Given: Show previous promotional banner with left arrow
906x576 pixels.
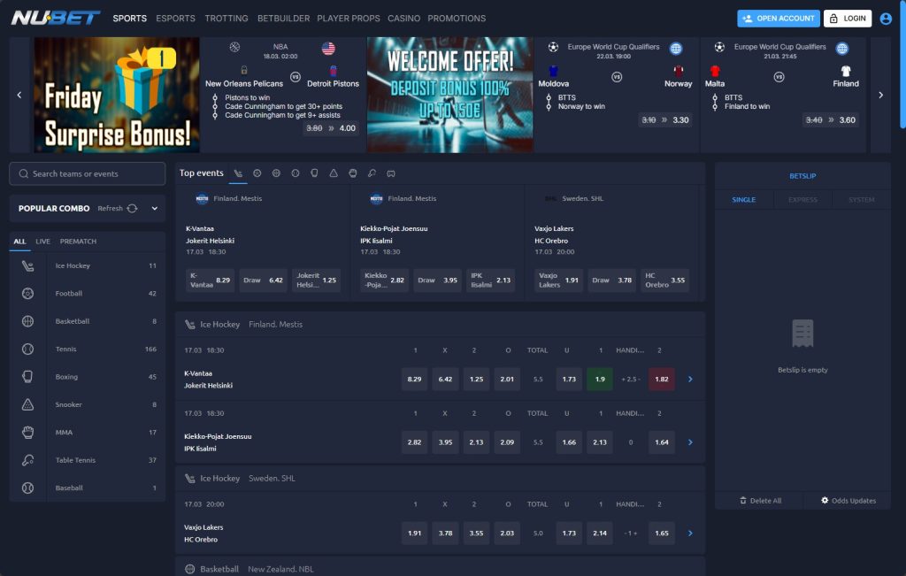Looking at the screenshot, I should (x=19, y=95).
